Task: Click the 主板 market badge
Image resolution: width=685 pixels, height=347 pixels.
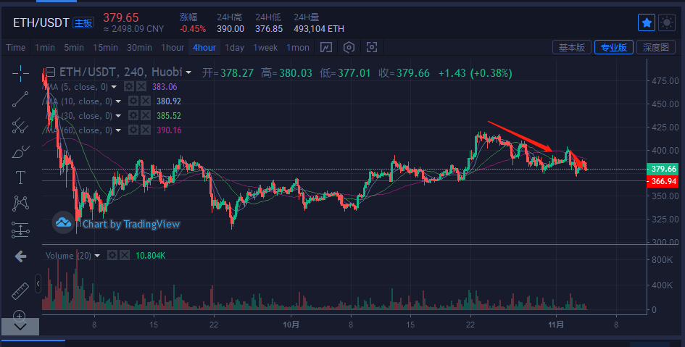Action: [83, 22]
